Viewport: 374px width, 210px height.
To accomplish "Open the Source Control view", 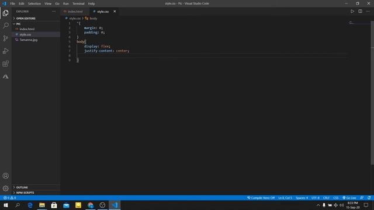I will click(x=6, y=38).
